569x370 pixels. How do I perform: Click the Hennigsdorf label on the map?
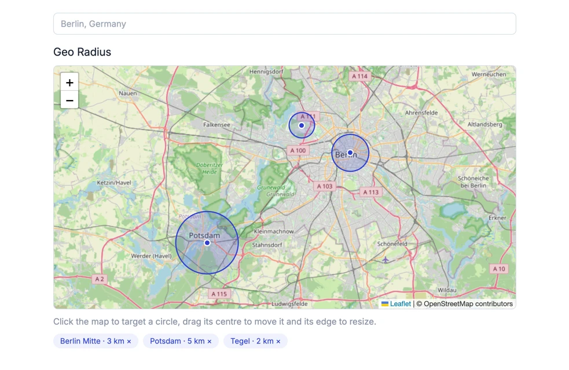coord(266,72)
